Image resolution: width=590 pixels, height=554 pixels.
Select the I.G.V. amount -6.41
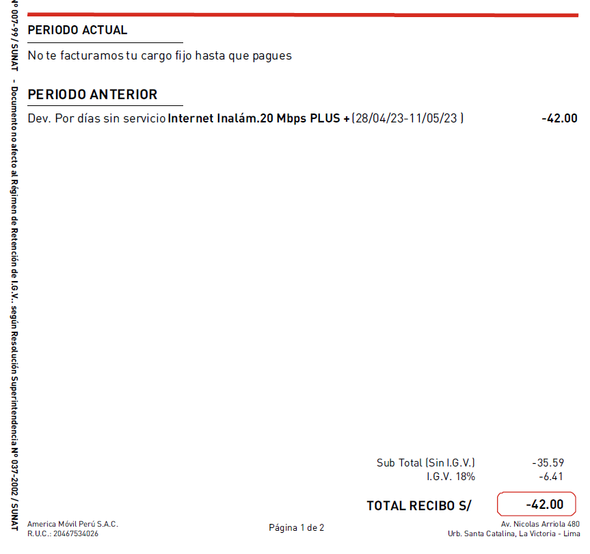(550, 476)
